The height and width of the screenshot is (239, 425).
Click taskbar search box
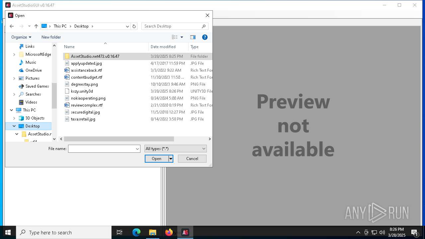pos(64,232)
